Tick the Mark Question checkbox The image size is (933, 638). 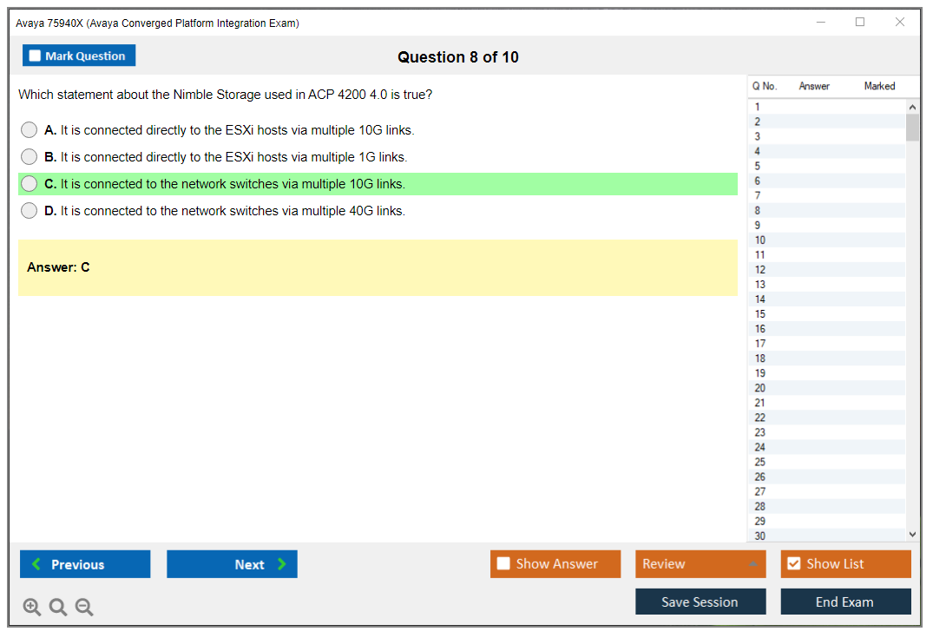[x=36, y=56]
